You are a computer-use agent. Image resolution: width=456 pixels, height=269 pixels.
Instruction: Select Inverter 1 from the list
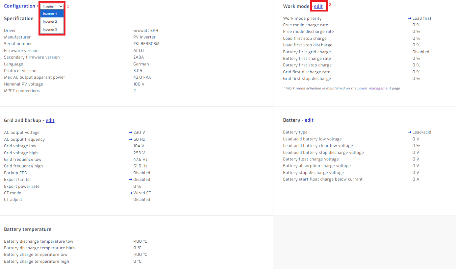pyautogui.click(x=50, y=14)
